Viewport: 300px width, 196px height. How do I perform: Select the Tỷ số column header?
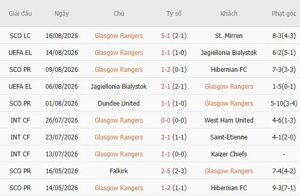point(174,14)
